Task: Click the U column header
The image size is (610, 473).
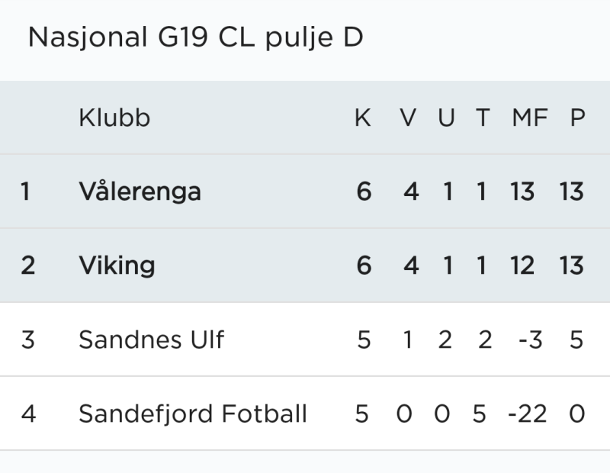Action: (446, 118)
